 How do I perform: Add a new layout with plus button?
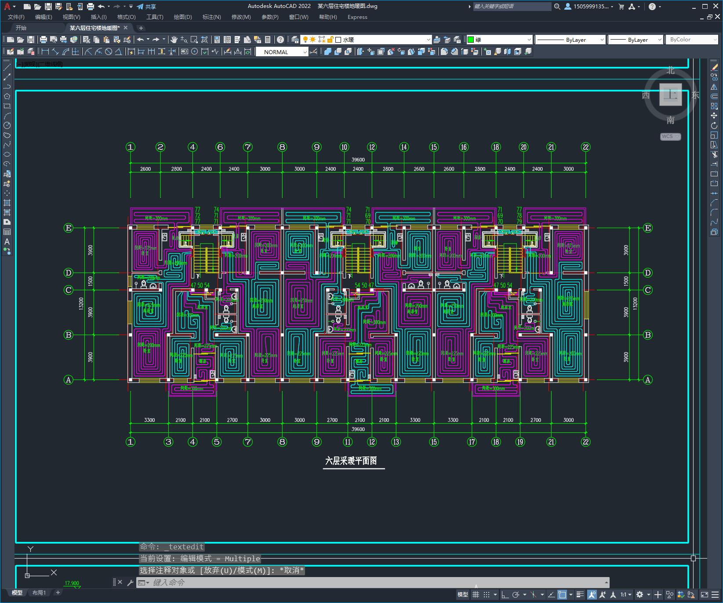[x=58, y=592]
